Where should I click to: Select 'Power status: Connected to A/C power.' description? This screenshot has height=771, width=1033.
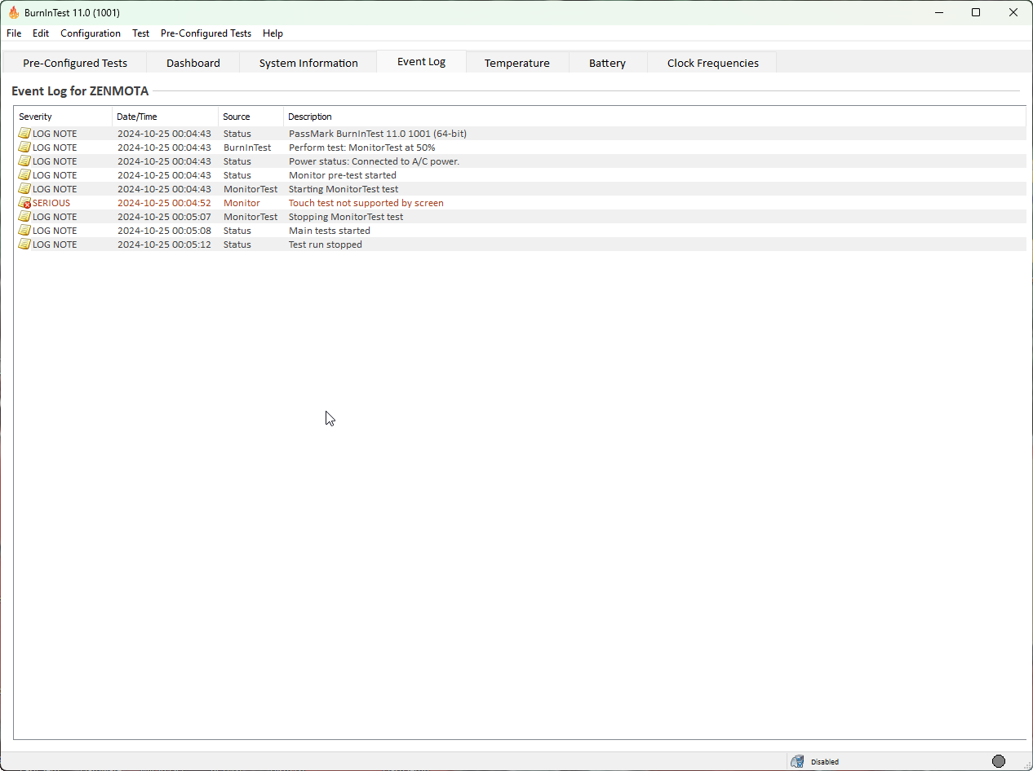click(x=375, y=161)
